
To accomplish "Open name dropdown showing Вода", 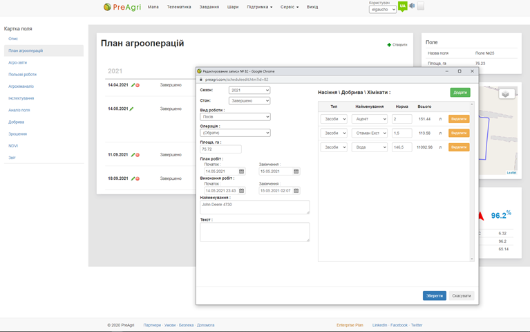I will click(x=370, y=147).
